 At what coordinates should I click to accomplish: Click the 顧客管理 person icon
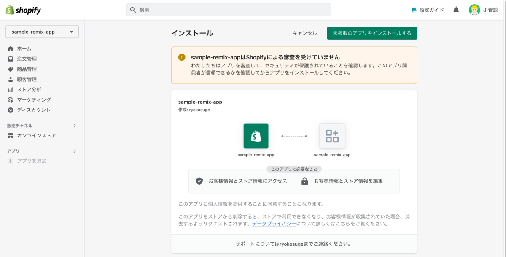[x=11, y=79]
